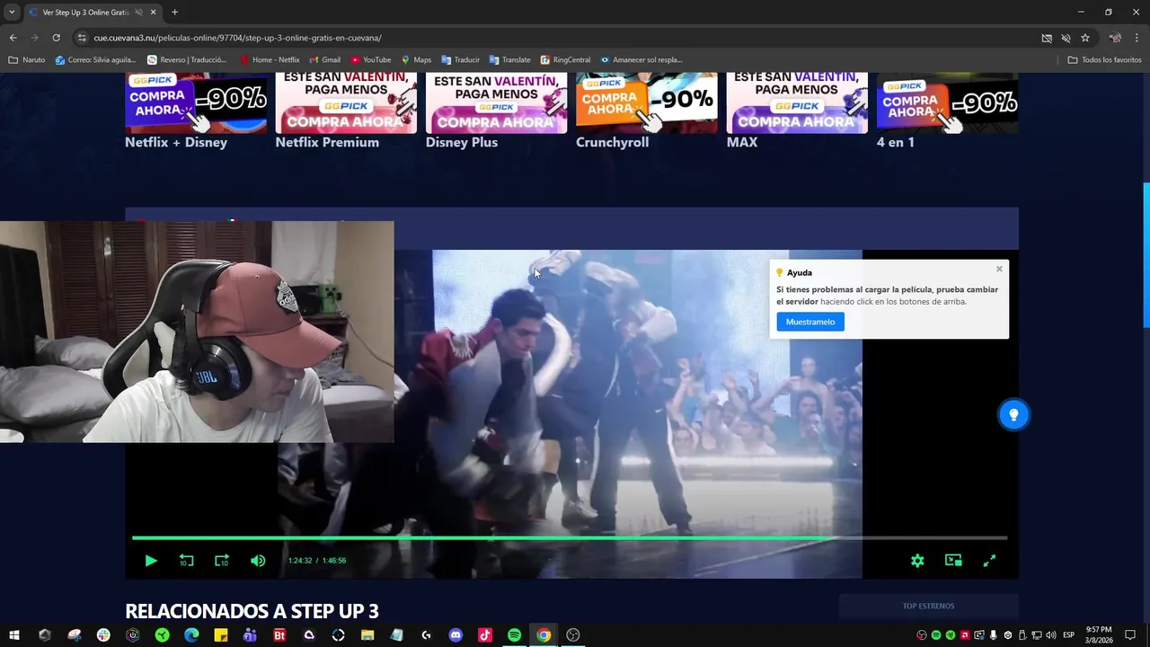
Task: Open the Home - Netflix bookmark
Action: [270, 60]
